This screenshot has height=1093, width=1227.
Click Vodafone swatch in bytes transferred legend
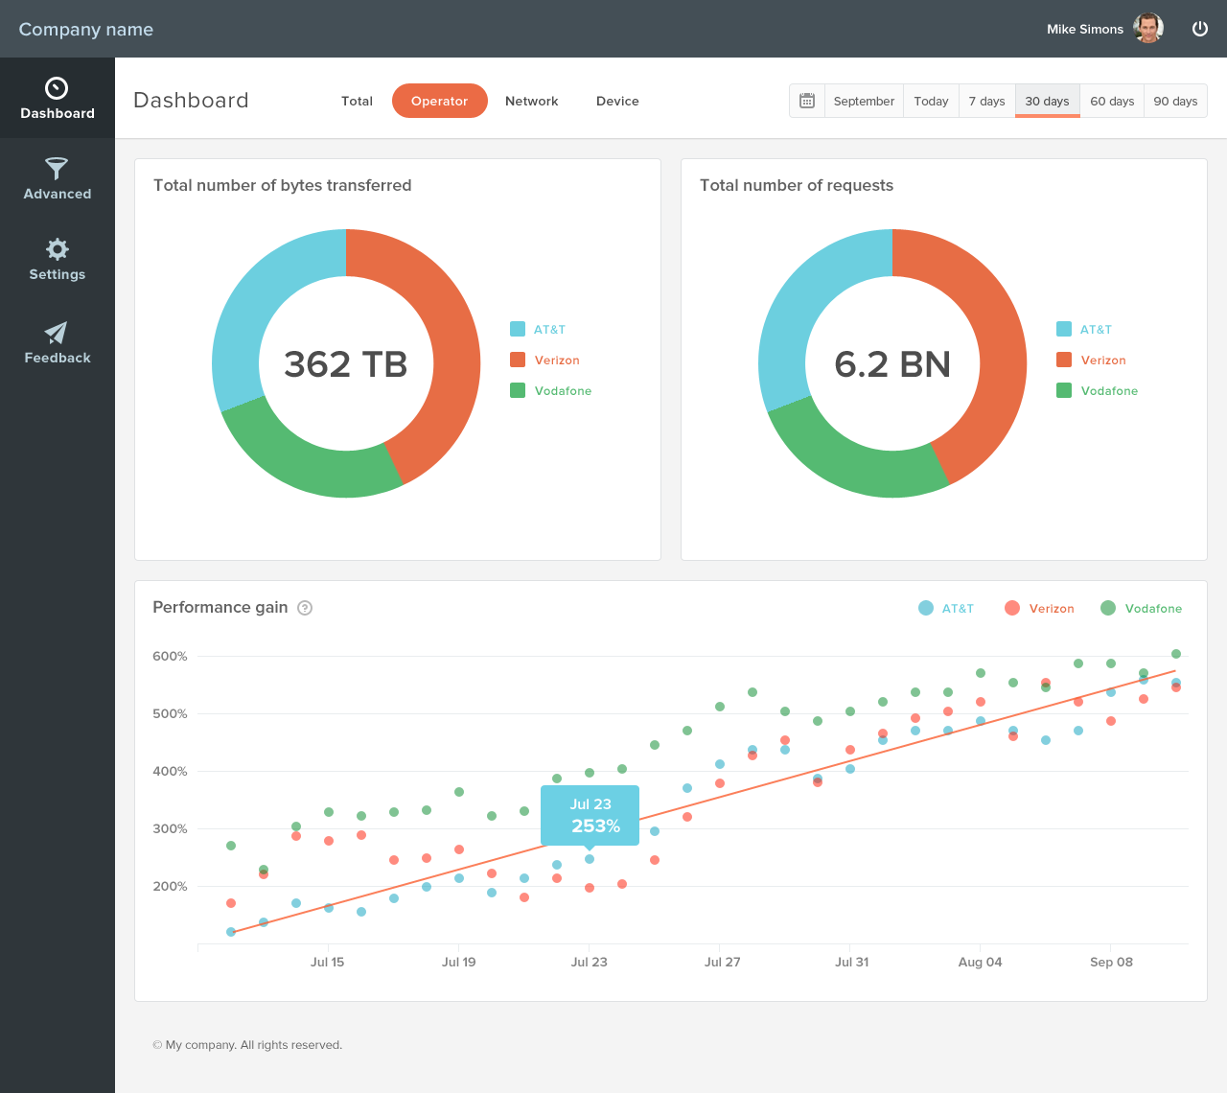[518, 390]
